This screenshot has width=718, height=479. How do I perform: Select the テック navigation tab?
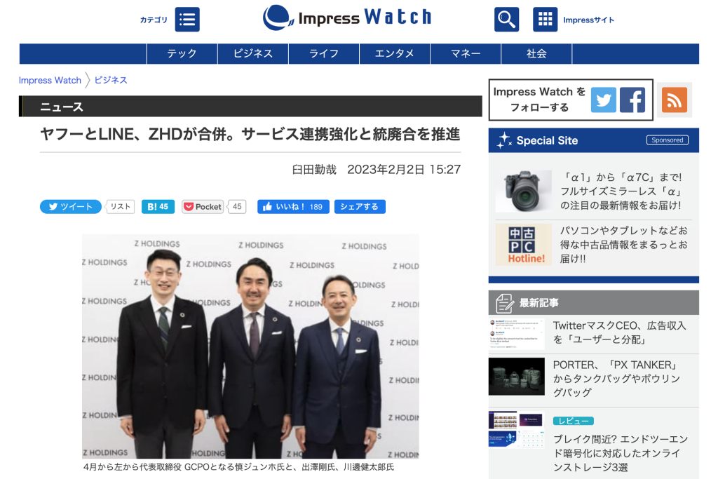click(x=182, y=53)
